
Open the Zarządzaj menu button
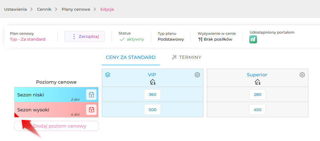[85, 36]
